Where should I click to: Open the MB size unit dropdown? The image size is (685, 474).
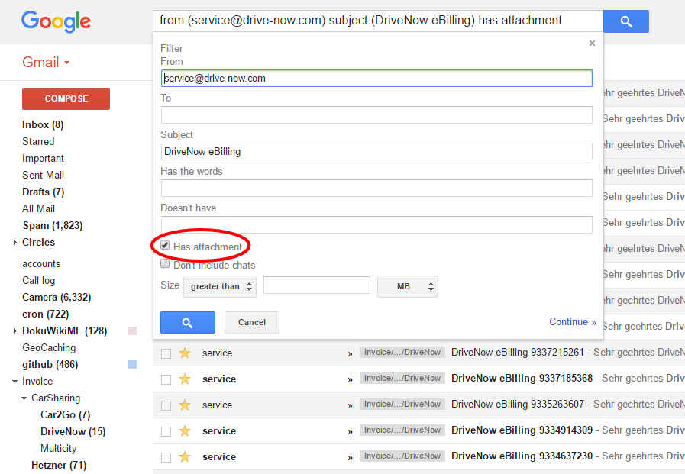tap(408, 286)
